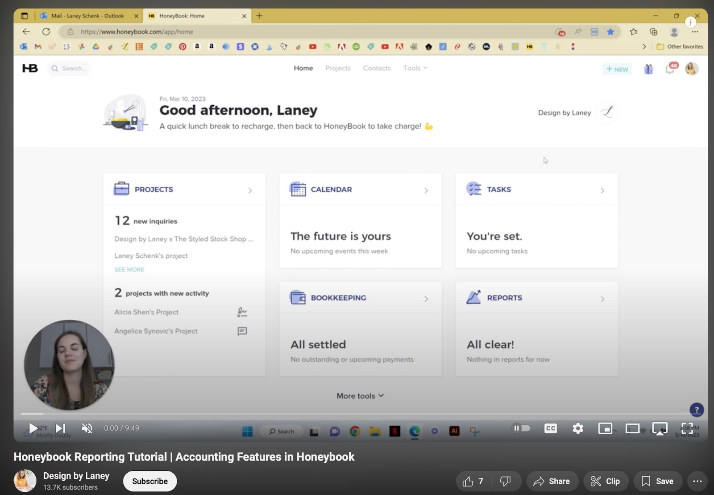Screen dimensions: 714x495
Task: Select the HoneyBook: Home browser tab
Action: pos(196,16)
